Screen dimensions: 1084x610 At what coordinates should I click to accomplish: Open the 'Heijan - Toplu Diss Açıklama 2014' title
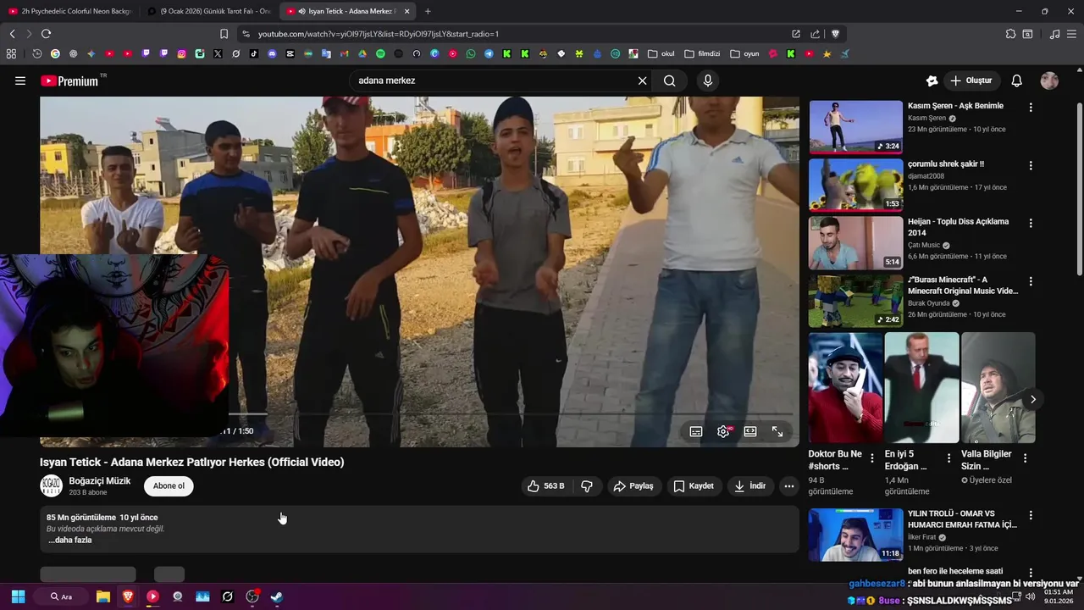point(958,227)
